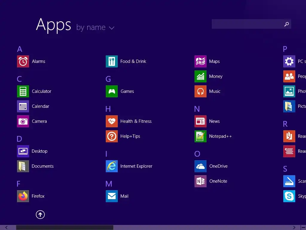This screenshot has width=306, height=230.
Task: Click the horizontal scrollbar right arrow
Action: tap(294, 228)
